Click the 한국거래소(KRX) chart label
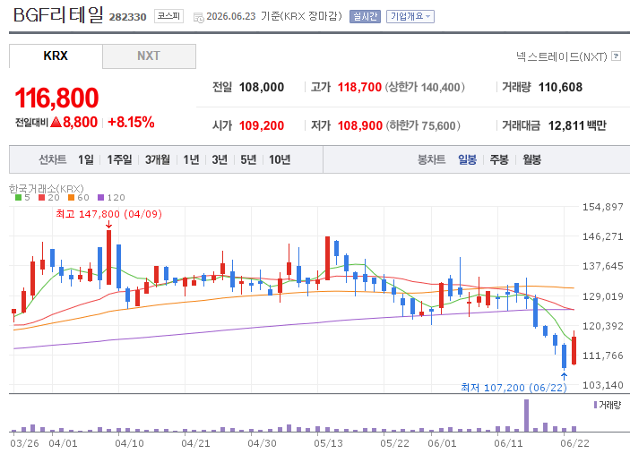The image size is (630, 454). click(x=47, y=188)
